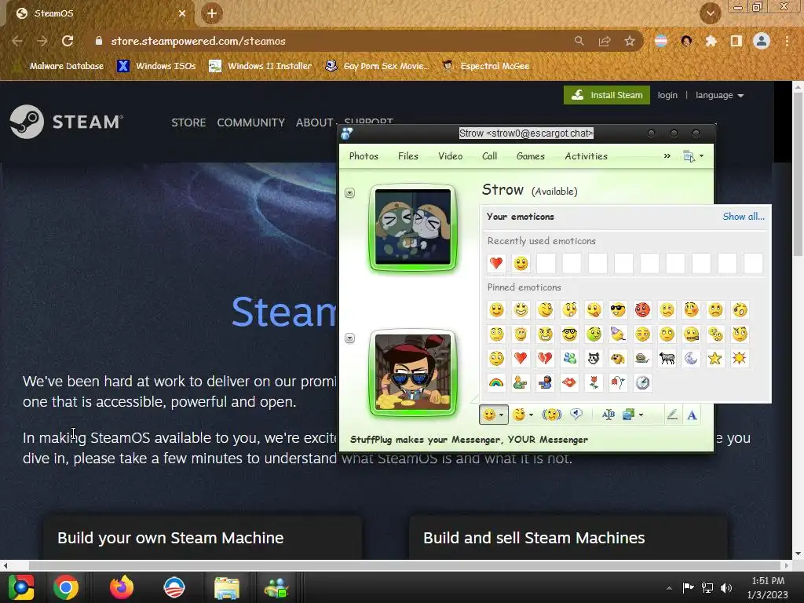
Task: Open the Malware Database bookmark
Action: coord(58,66)
